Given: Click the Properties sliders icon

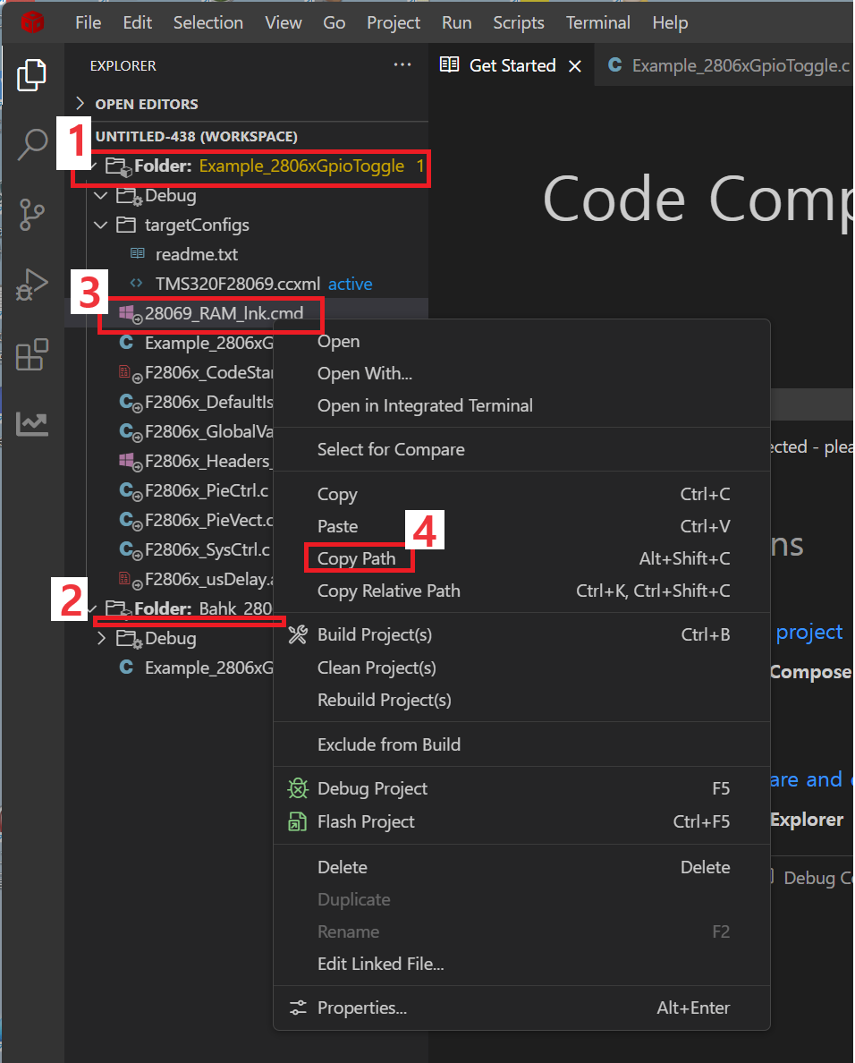Looking at the screenshot, I should (298, 1008).
